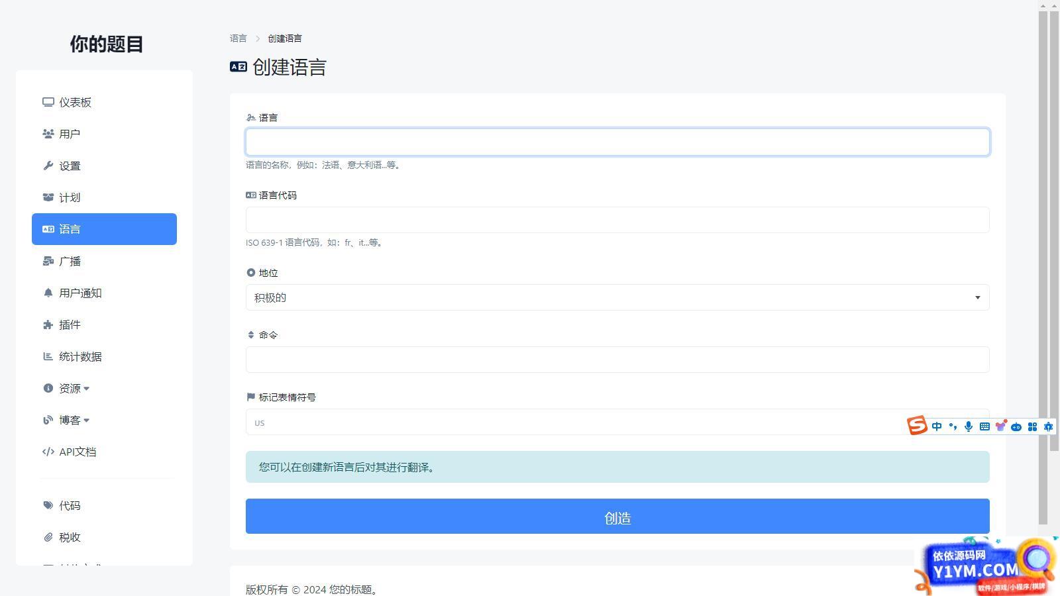Focus the 语言代码 input field
This screenshot has width=1060, height=596.
pos(617,220)
